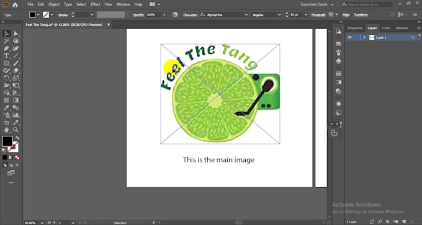Open the Align panel link
Screen dimensions: 422x225
coord(346,15)
